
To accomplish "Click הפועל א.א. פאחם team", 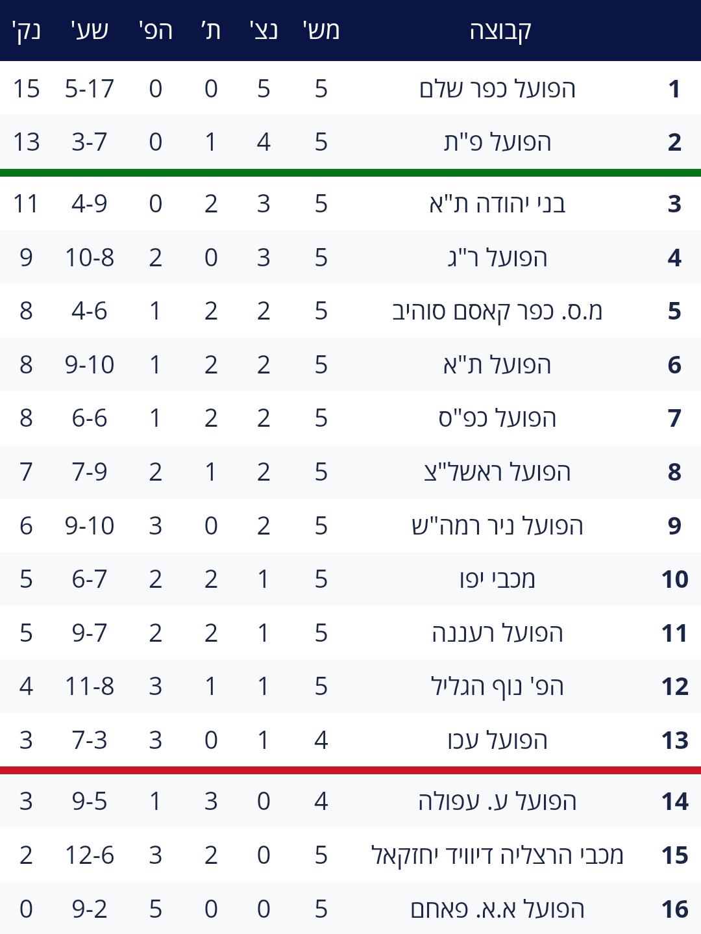I will pyautogui.click(x=497, y=909).
